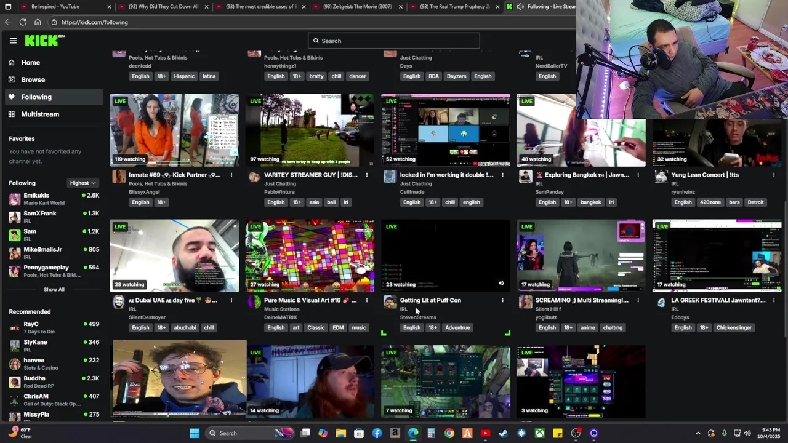Open the Highest sort dropdown
This screenshot has height=443, width=788.
[x=82, y=183]
